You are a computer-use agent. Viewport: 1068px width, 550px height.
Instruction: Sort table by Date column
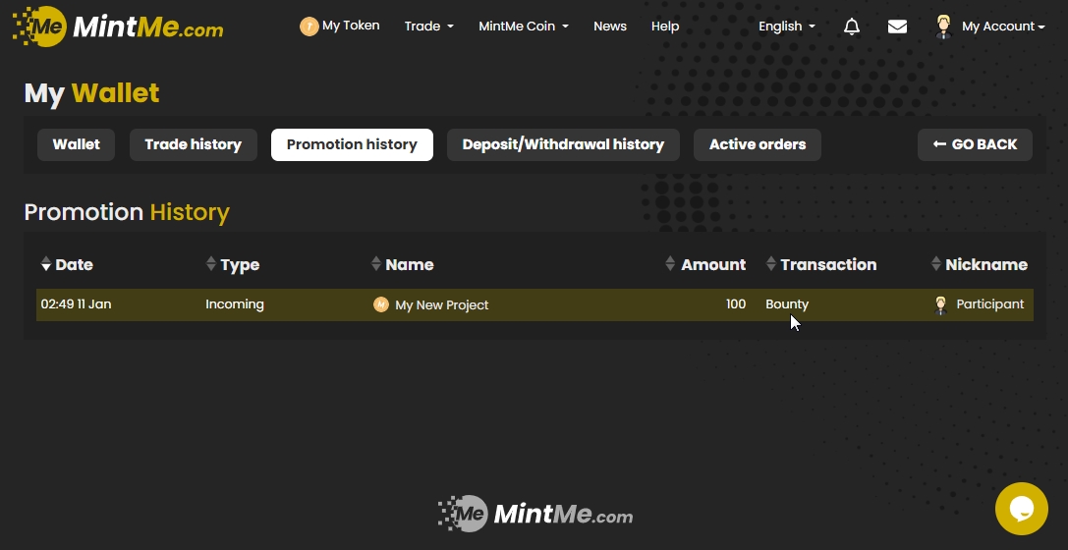68,264
